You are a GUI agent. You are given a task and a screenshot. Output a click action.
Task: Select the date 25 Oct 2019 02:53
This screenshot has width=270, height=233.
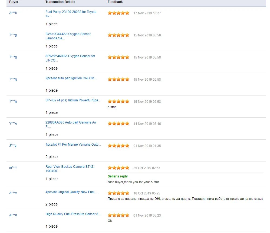(147, 168)
